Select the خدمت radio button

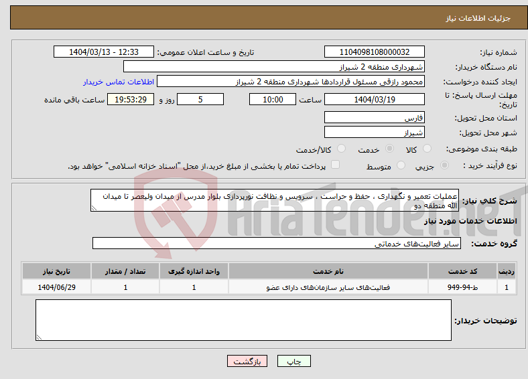coord(389,149)
